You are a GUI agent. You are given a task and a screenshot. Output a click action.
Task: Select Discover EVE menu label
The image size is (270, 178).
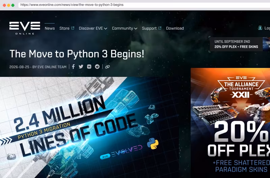(91, 28)
